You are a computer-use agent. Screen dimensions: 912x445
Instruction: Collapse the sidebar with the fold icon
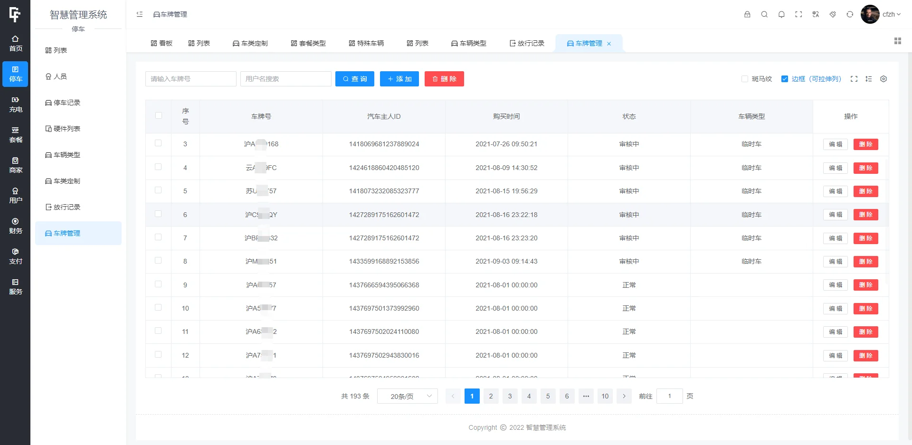139,14
